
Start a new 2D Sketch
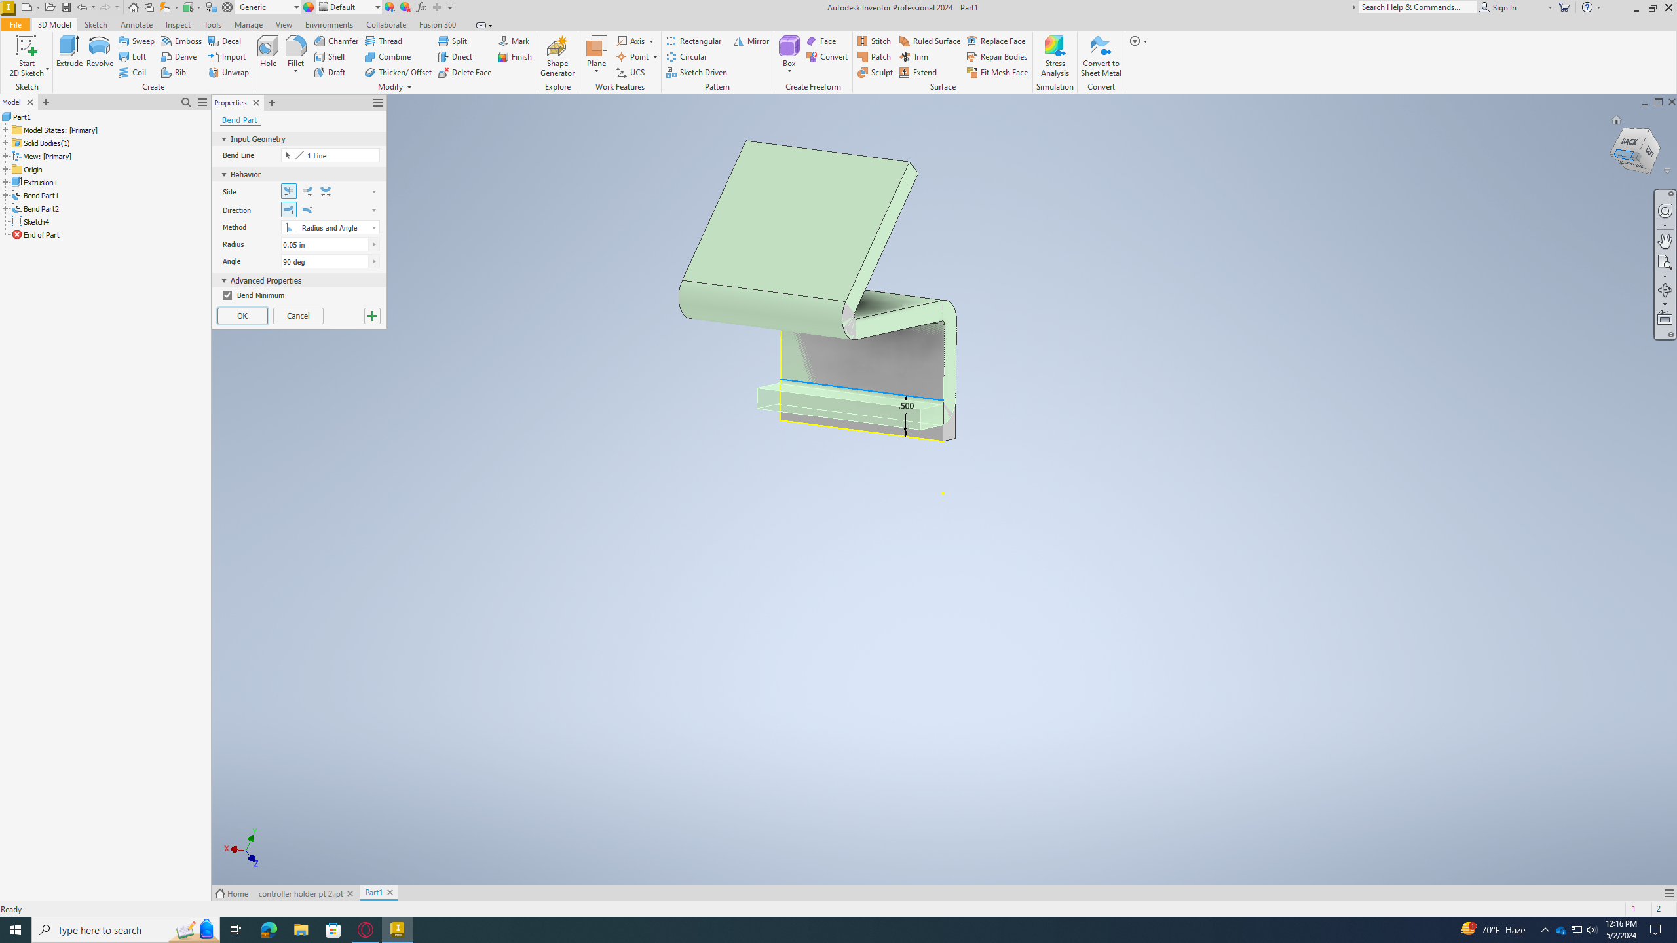click(26, 56)
